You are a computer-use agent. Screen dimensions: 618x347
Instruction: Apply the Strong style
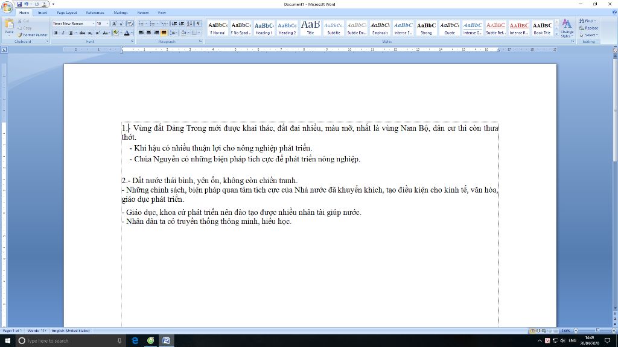tap(426, 28)
